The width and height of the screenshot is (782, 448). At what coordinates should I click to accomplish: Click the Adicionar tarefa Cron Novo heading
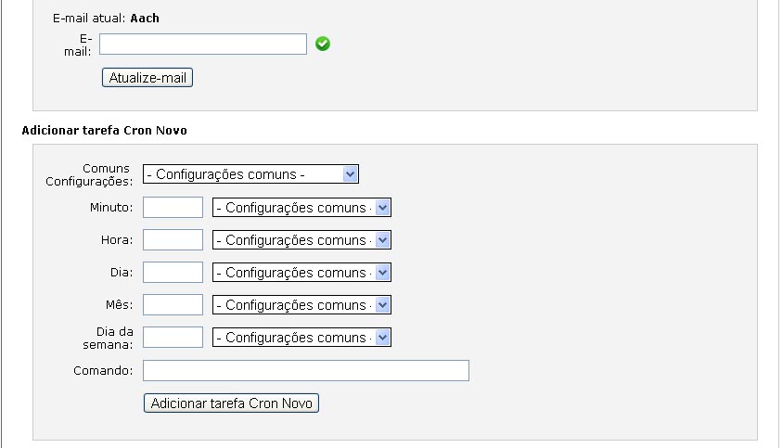click(104, 131)
